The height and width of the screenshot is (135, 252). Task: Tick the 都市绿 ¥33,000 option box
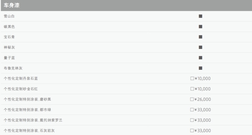pos(192,110)
